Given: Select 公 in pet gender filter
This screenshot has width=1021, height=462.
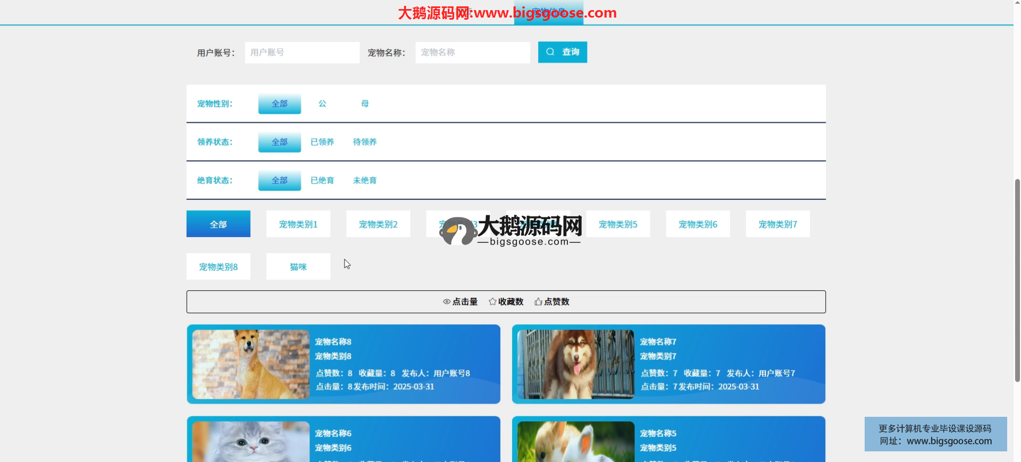Looking at the screenshot, I should [322, 104].
